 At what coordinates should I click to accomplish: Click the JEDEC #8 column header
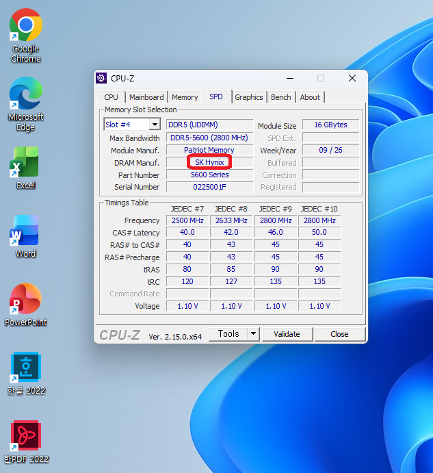231,209
